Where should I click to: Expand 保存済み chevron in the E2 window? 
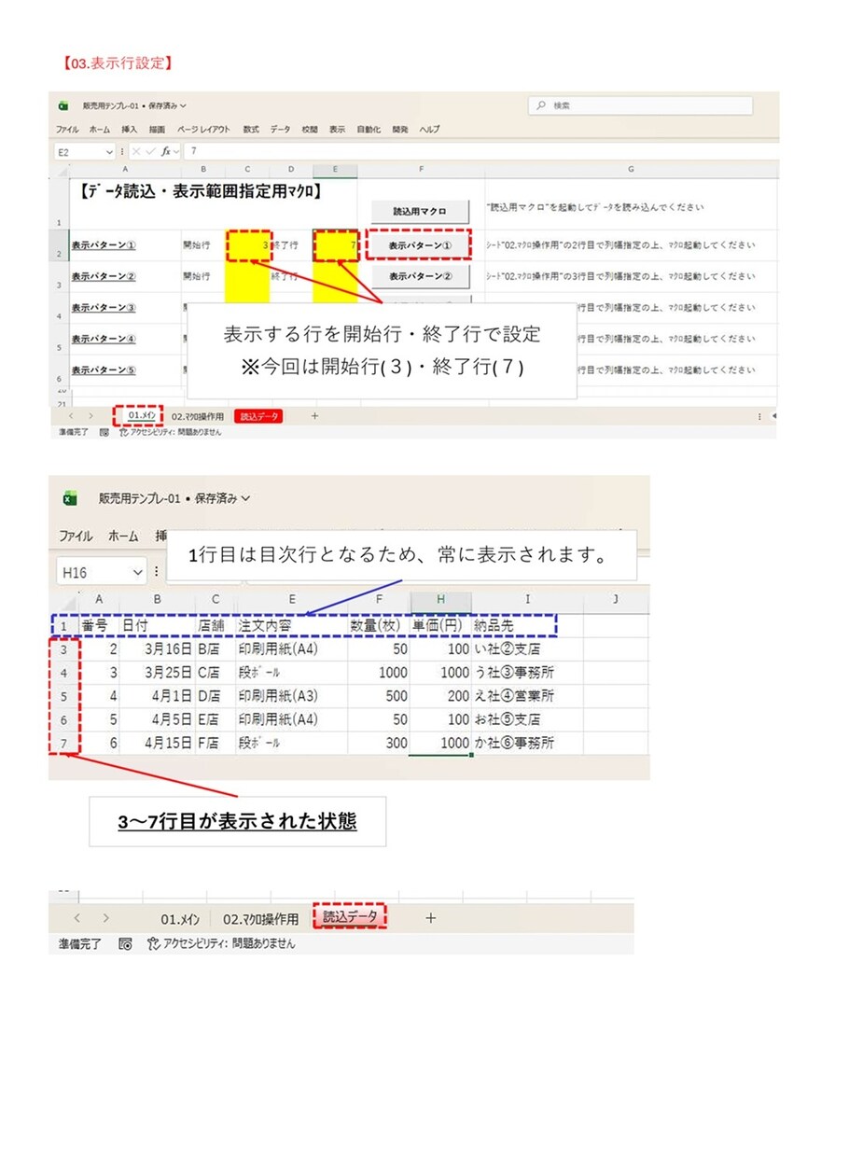183,105
